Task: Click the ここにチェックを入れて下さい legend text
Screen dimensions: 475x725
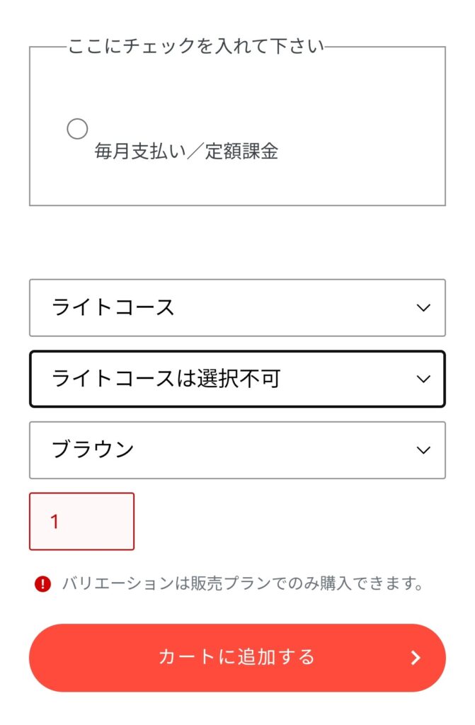Action: 196,46
